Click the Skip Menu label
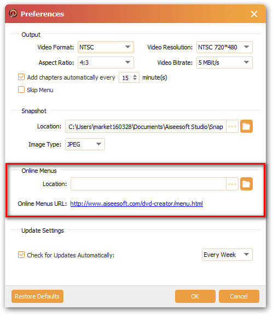Viewport: 273px width, 315px height. 40,90
